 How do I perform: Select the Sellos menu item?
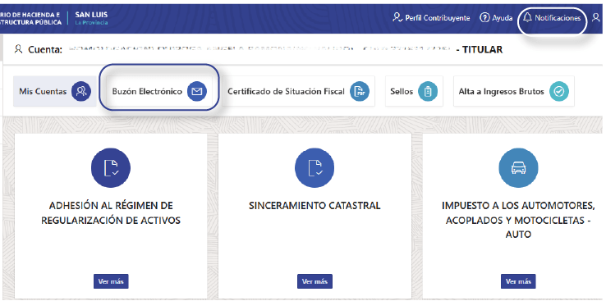(x=414, y=92)
